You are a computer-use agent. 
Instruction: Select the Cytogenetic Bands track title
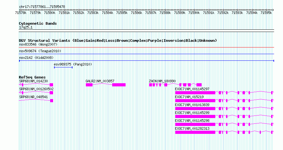(38, 23)
